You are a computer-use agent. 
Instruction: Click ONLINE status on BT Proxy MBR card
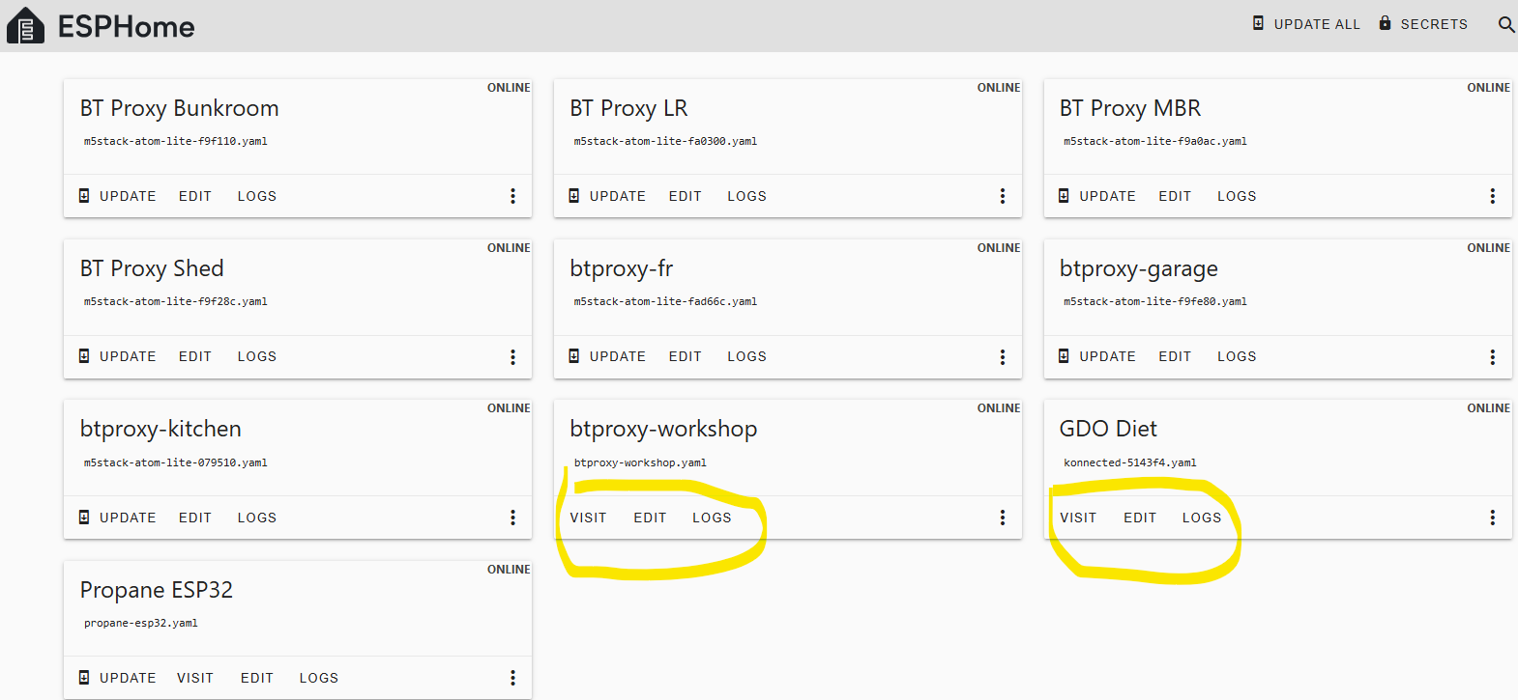point(1489,88)
